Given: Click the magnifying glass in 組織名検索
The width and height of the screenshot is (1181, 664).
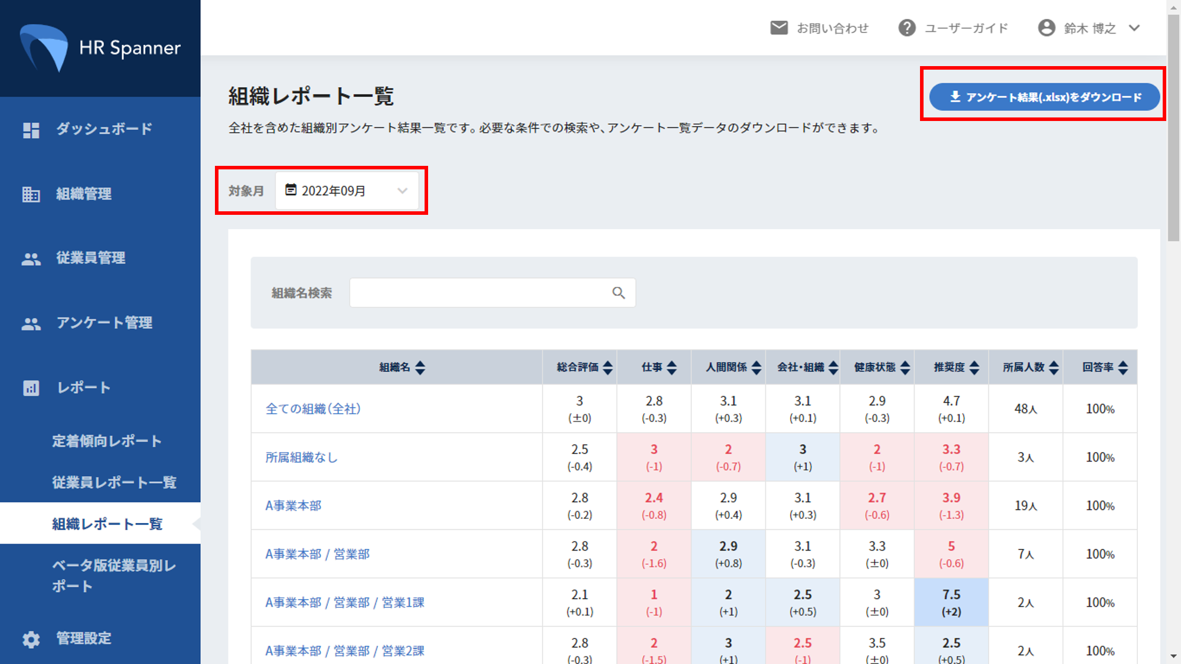Looking at the screenshot, I should pos(618,292).
